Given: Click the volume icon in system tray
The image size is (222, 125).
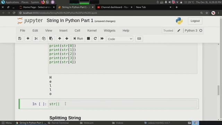Looking at the screenshot, I should click(x=170, y=2).
